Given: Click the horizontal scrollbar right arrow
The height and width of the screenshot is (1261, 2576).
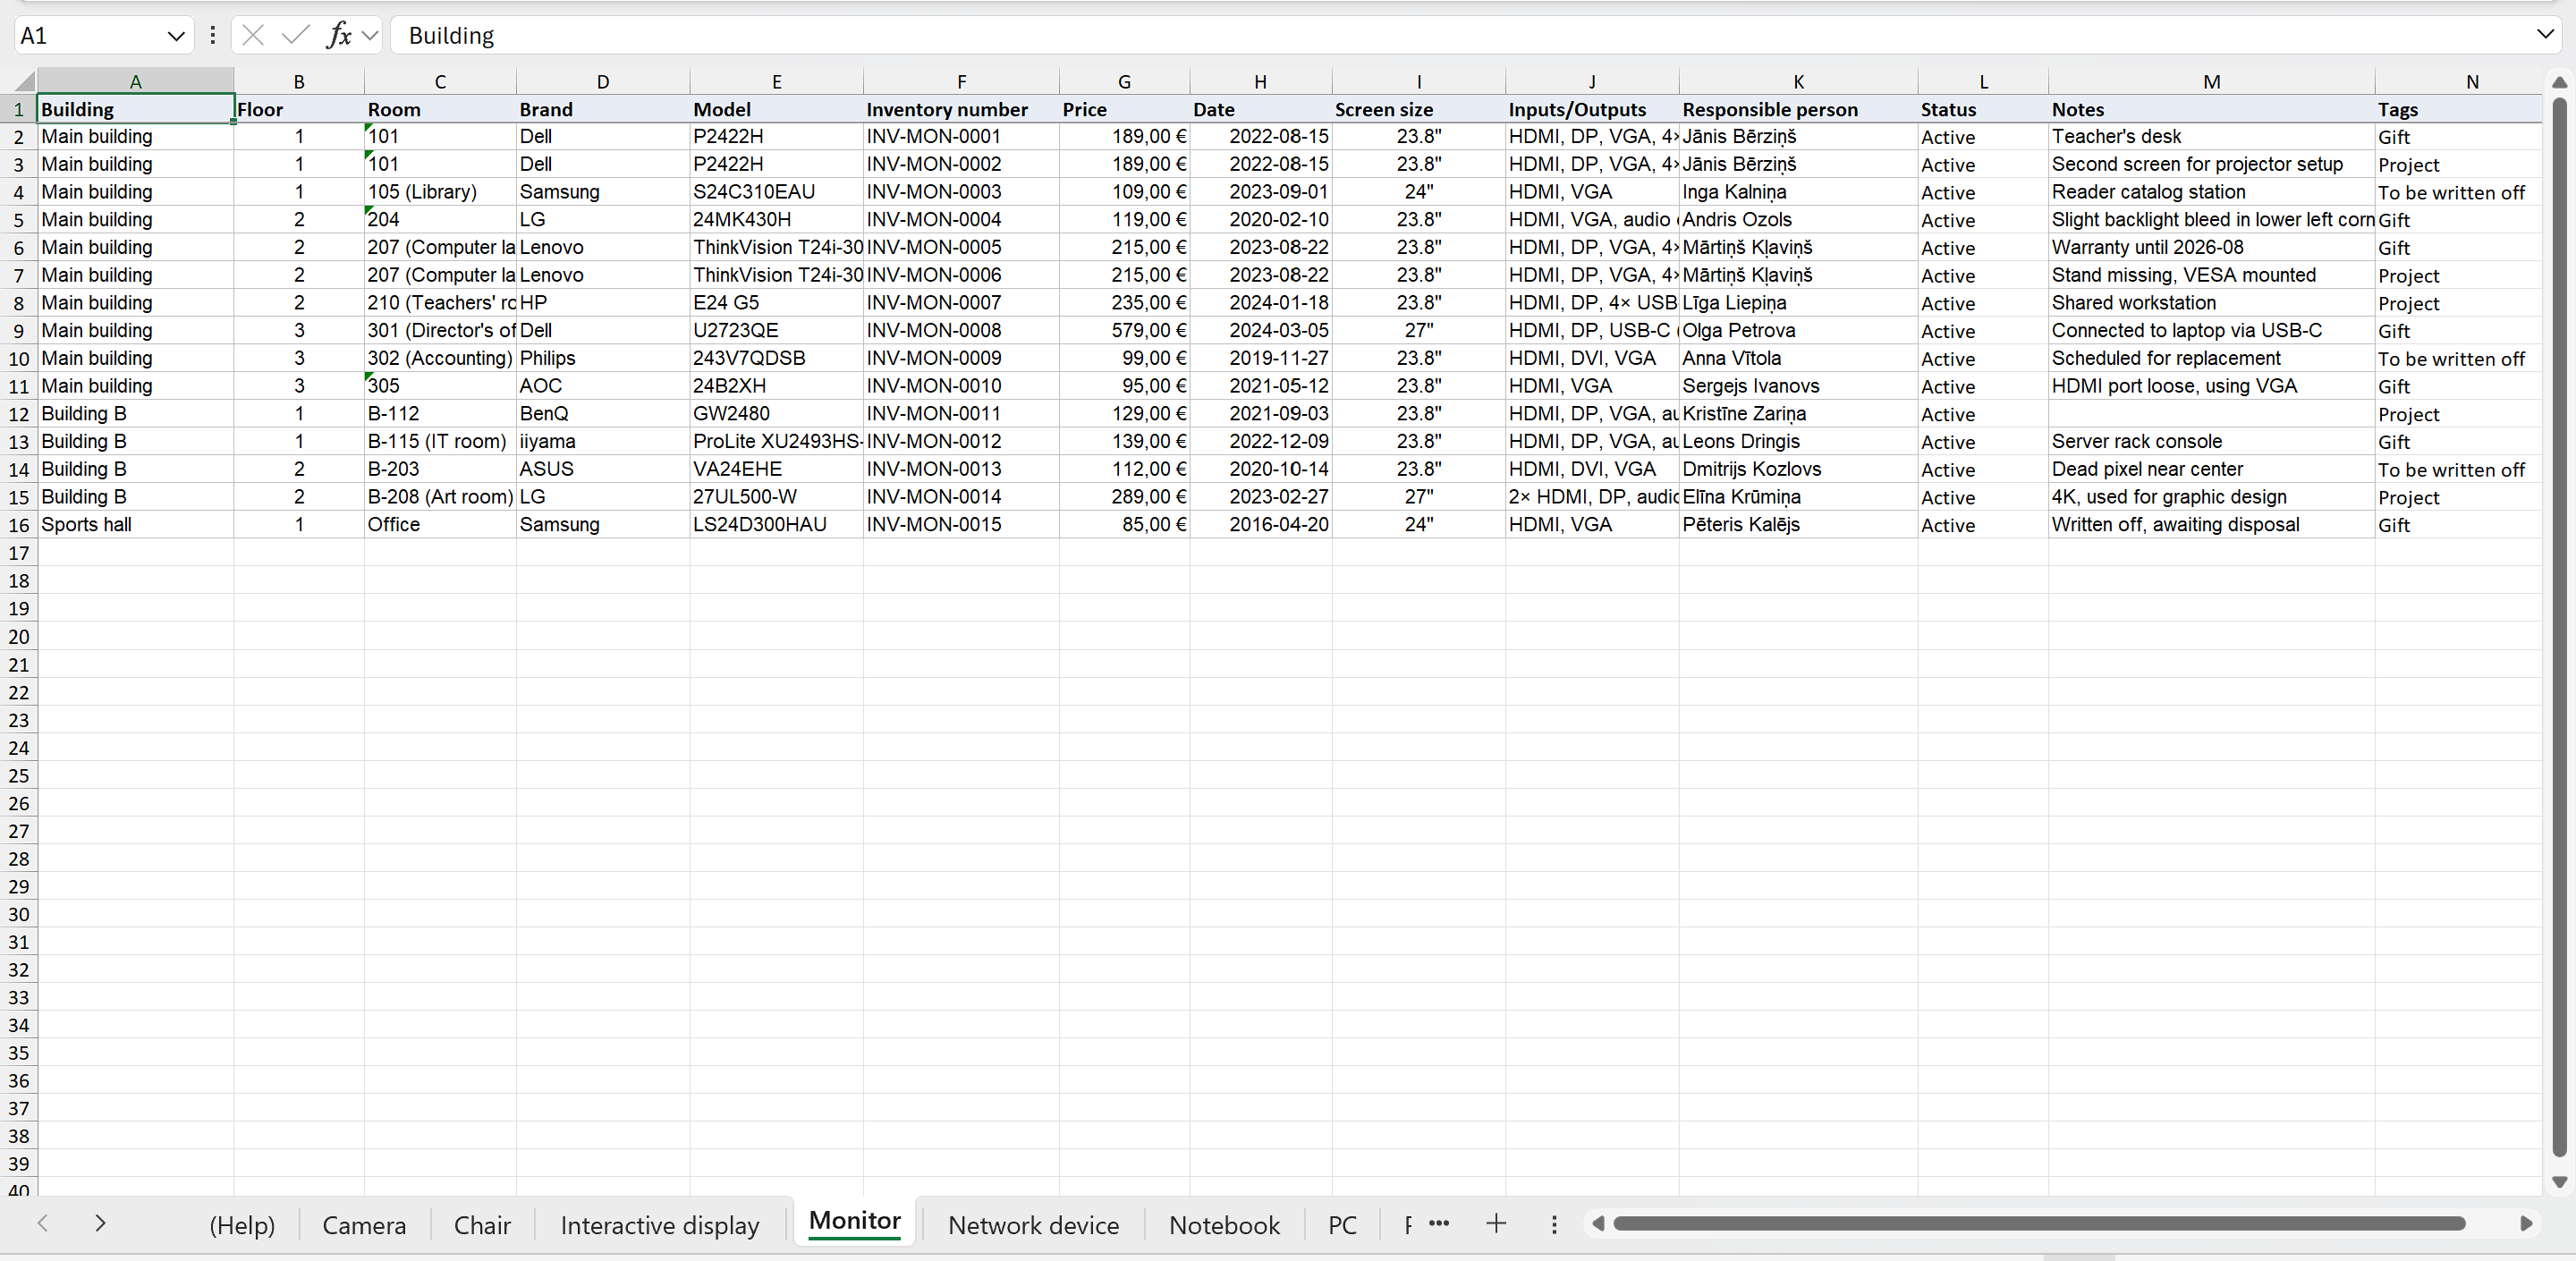Looking at the screenshot, I should coord(2525,1224).
